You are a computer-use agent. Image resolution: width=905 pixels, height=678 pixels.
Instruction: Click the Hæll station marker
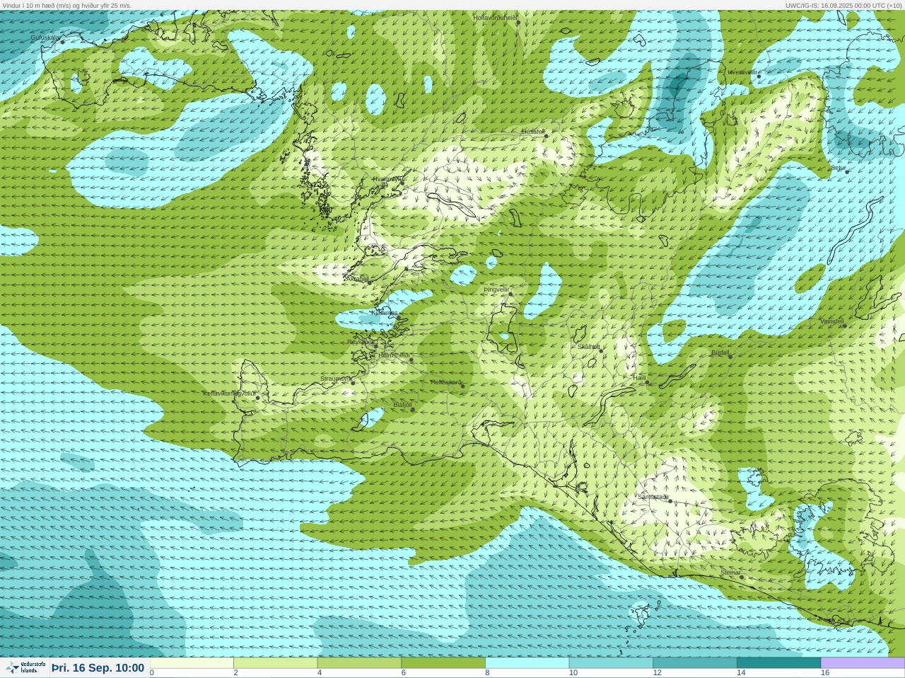(647, 383)
